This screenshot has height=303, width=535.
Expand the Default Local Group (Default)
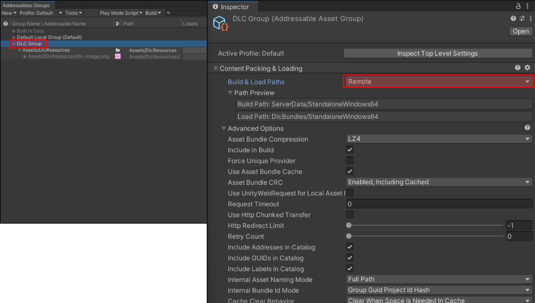point(14,37)
